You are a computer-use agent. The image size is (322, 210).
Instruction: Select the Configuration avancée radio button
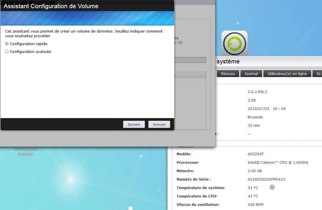pos(7,51)
